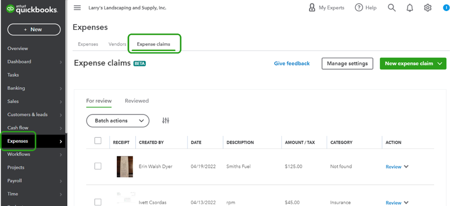The image size is (450, 206).
Task: Select the Expense claims tab
Action: 153,44
